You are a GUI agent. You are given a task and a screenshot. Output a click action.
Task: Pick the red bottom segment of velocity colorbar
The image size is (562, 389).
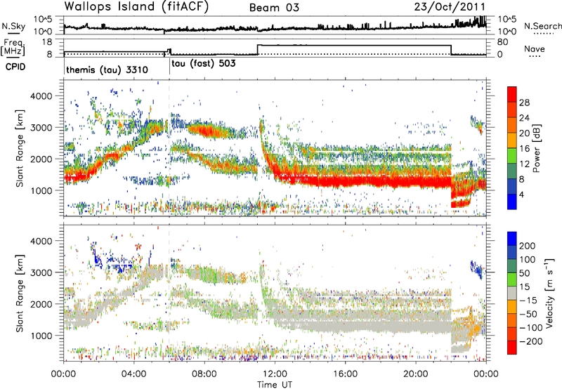point(512,348)
